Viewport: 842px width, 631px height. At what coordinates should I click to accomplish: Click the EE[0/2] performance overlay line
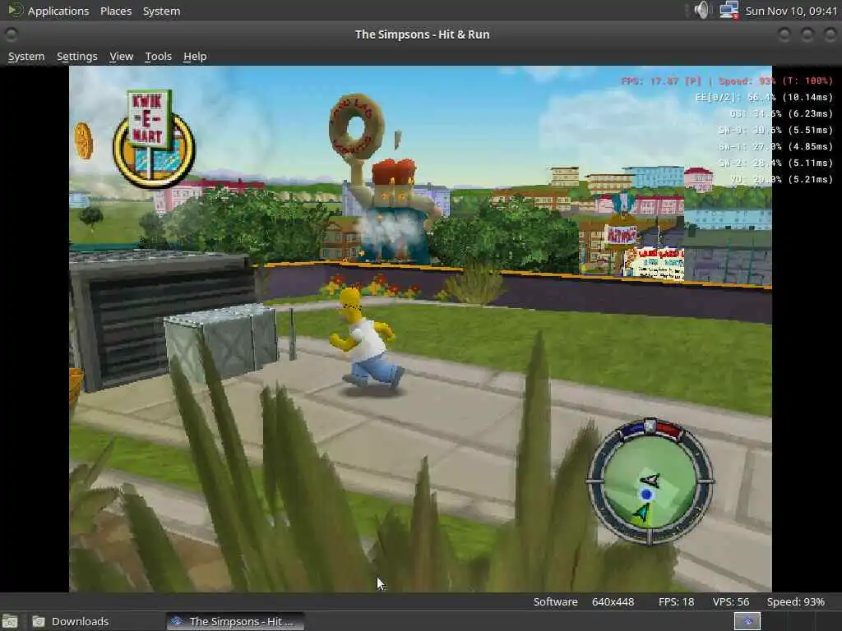coord(764,97)
